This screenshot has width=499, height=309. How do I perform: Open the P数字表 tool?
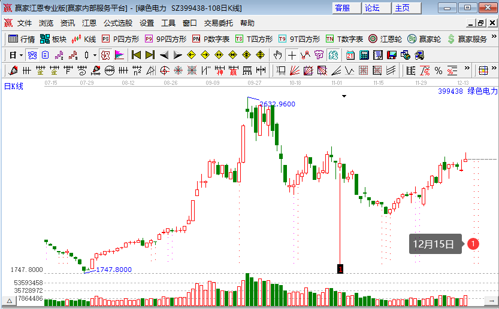(211, 39)
